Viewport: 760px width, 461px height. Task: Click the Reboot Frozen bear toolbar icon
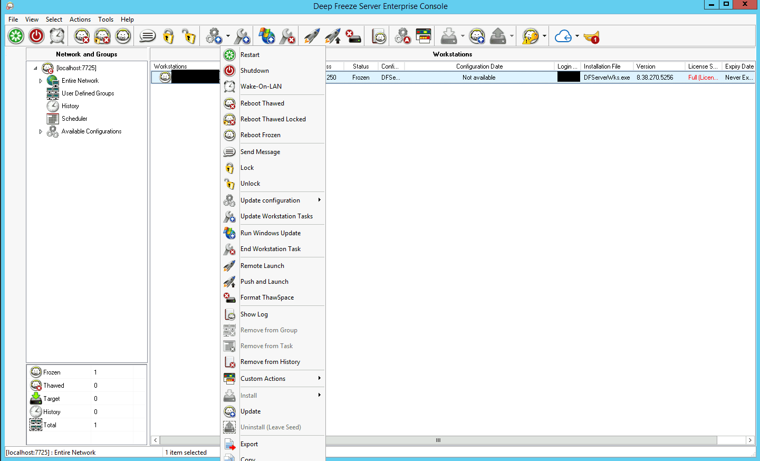point(123,36)
